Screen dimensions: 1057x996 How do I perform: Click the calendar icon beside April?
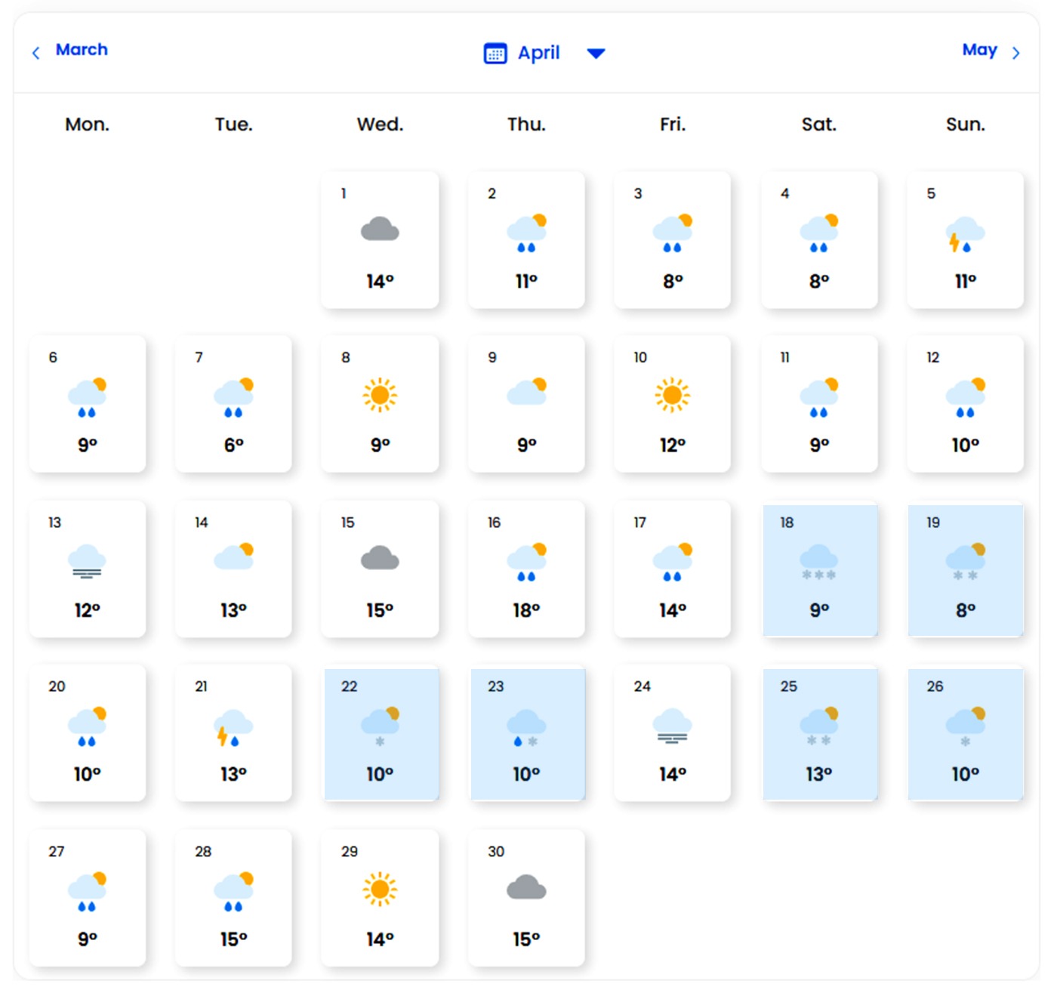(x=495, y=54)
